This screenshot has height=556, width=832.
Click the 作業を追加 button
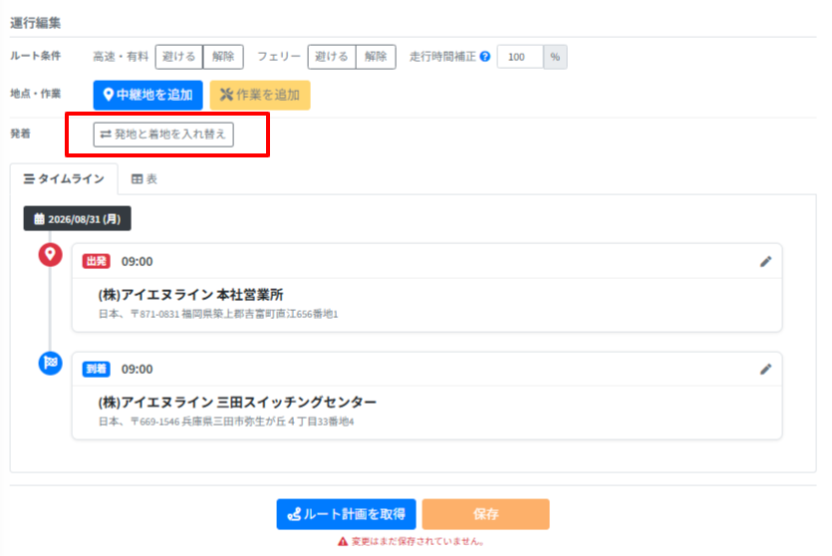[260, 95]
